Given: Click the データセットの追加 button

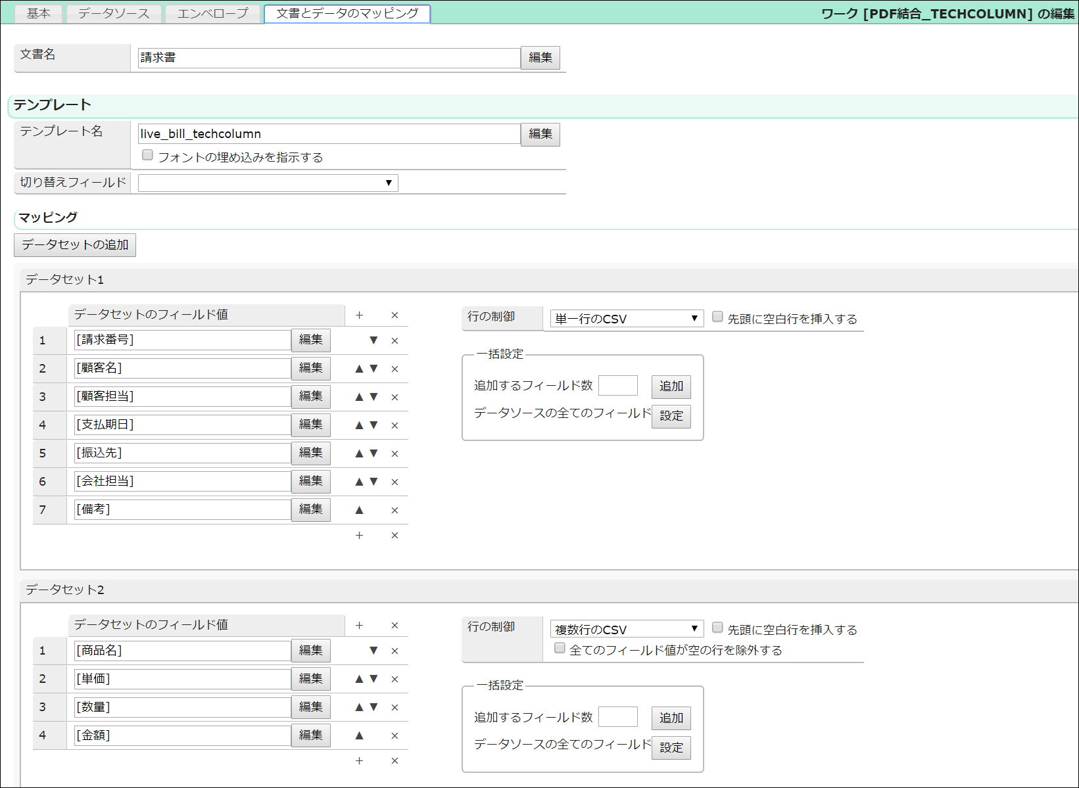Looking at the screenshot, I should 75,244.
